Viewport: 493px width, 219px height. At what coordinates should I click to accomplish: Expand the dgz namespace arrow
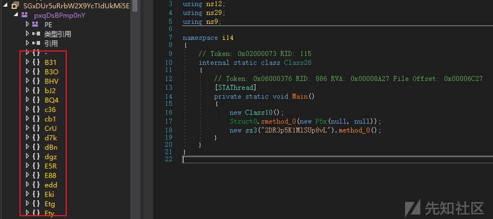(27, 156)
